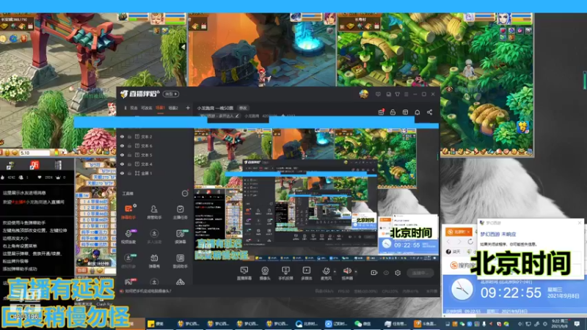This screenshot has width=587, height=330.
Task: Toggle visibility of 文本 4 layer
Action: tap(122, 164)
